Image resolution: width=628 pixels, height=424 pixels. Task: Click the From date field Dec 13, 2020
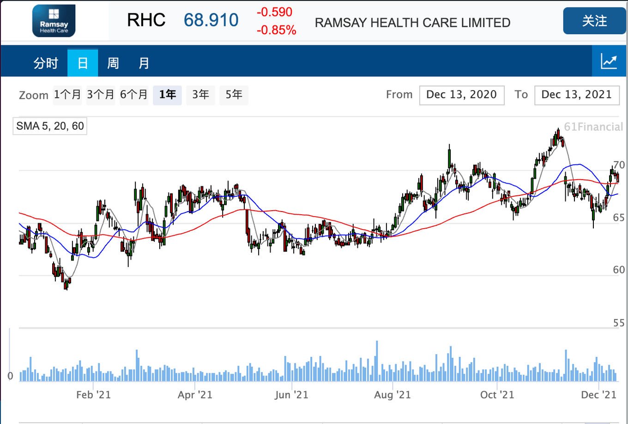point(462,95)
